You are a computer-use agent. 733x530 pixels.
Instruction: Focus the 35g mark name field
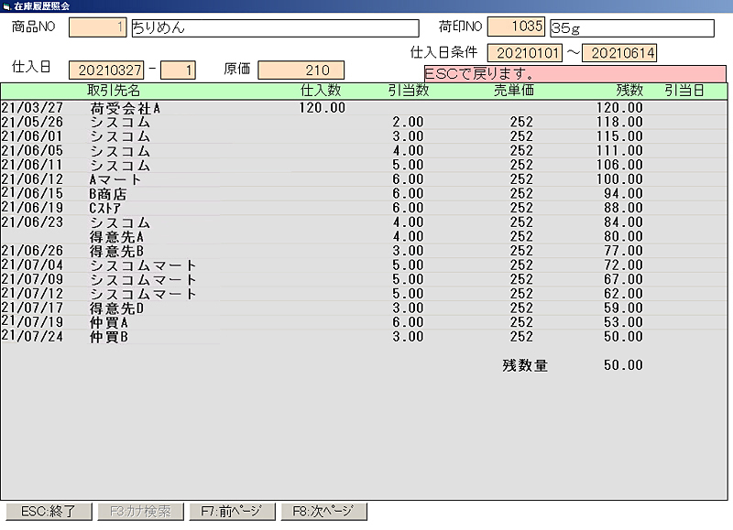630,27
